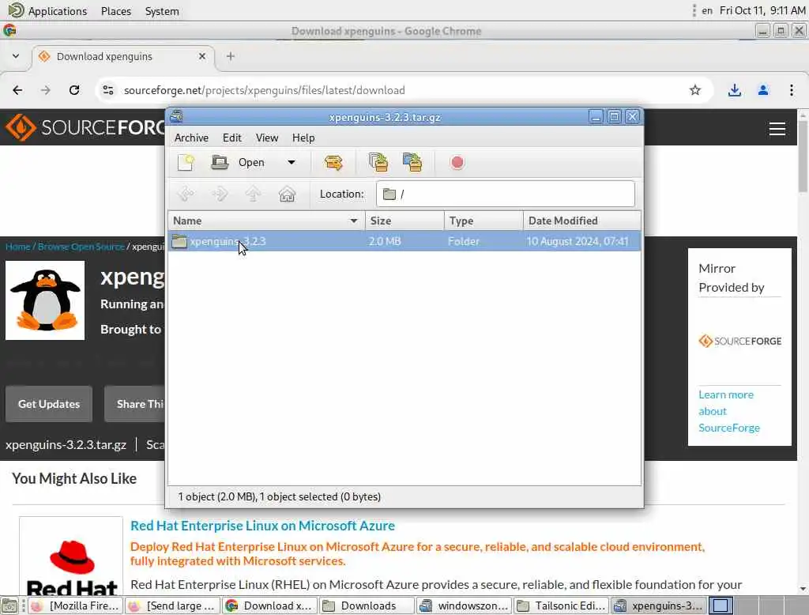Add files to archive toolbar icon

[x=378, y=163]
